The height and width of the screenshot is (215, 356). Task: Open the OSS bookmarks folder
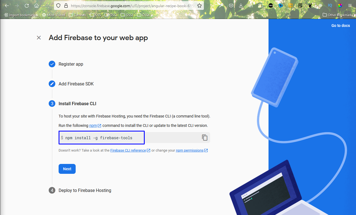[x=95, y=15]
